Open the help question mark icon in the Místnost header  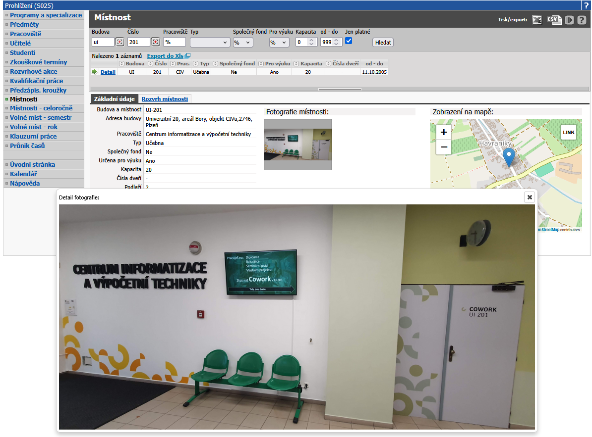tap(582, 20)
